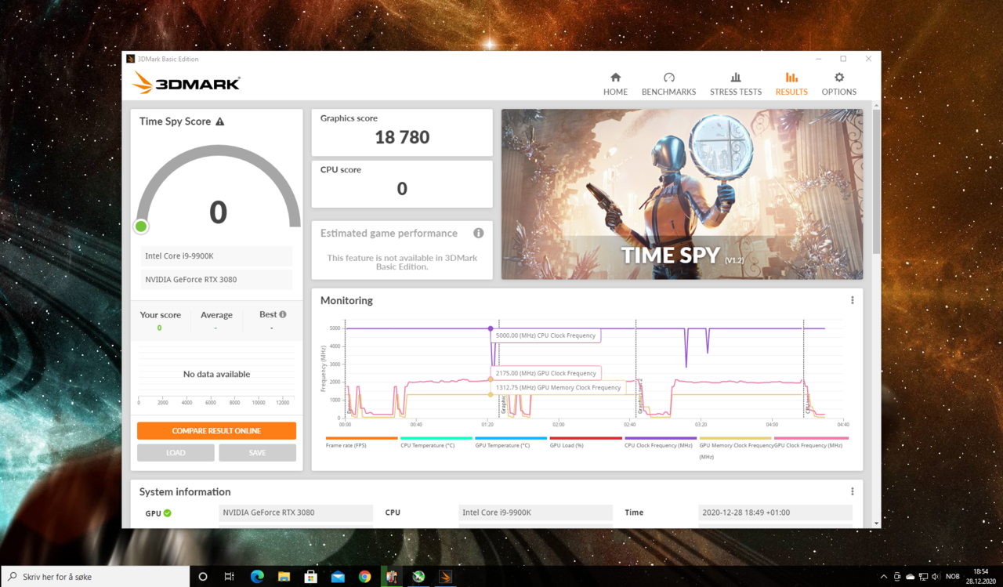Image resolution: width=1003 pixels, height=587 pixels.
Task: Click the 2175.00 MHz GPU Clock Frequency tooltip
Action: (546, 373)
